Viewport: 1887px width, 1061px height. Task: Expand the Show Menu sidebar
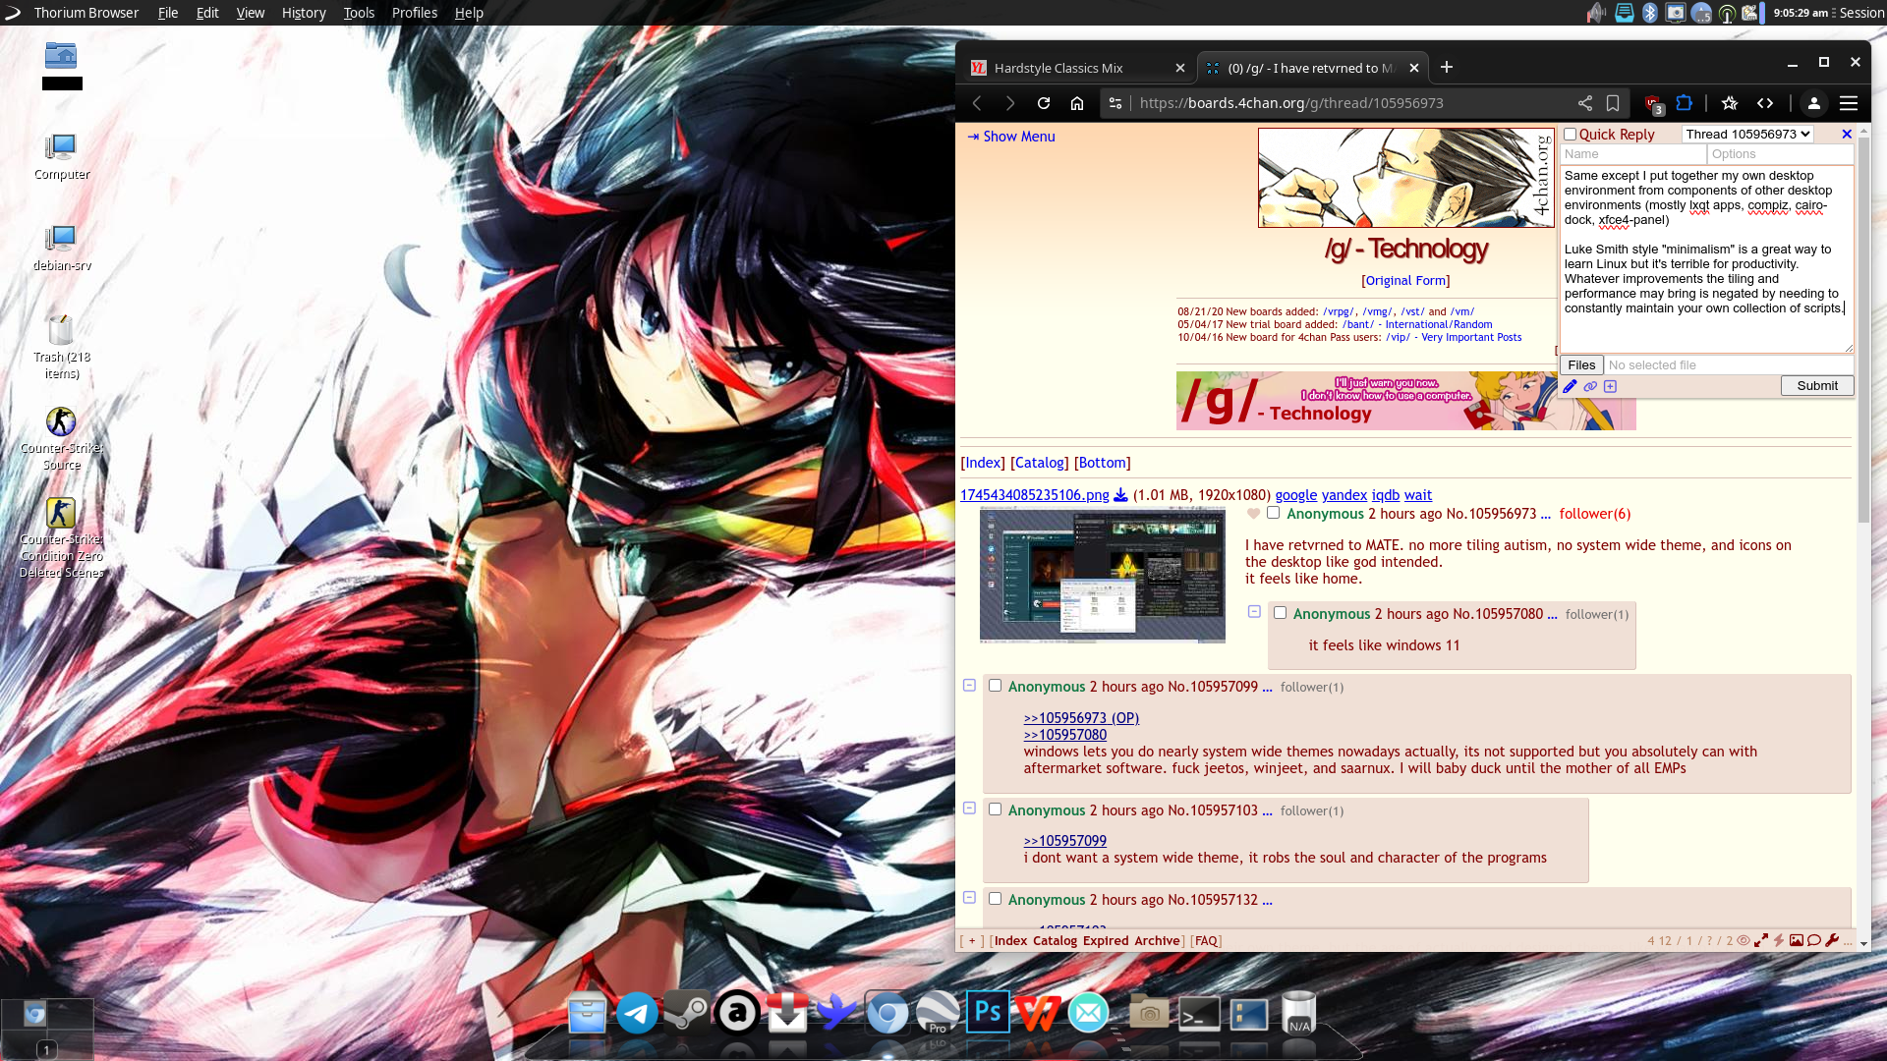click(x=1010, y=137)
